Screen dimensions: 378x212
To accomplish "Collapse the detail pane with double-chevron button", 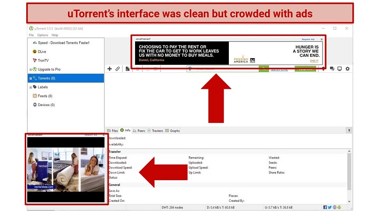I will pyautogui.click(x=349, y=130).
